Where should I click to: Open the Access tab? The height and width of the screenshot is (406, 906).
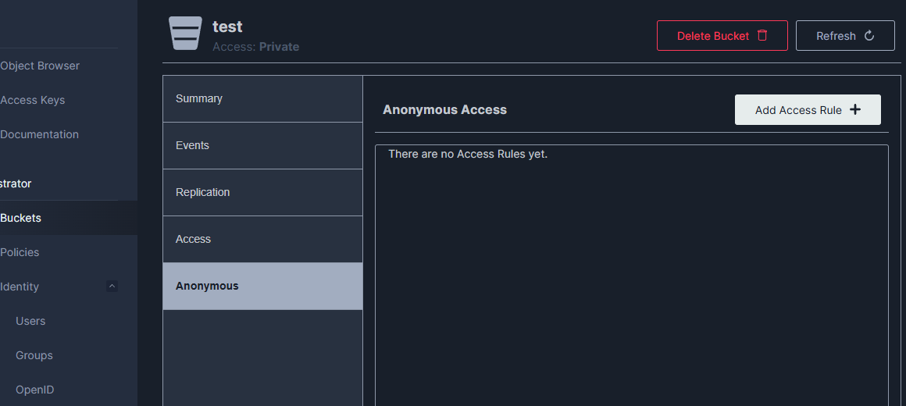coord(263,239)
